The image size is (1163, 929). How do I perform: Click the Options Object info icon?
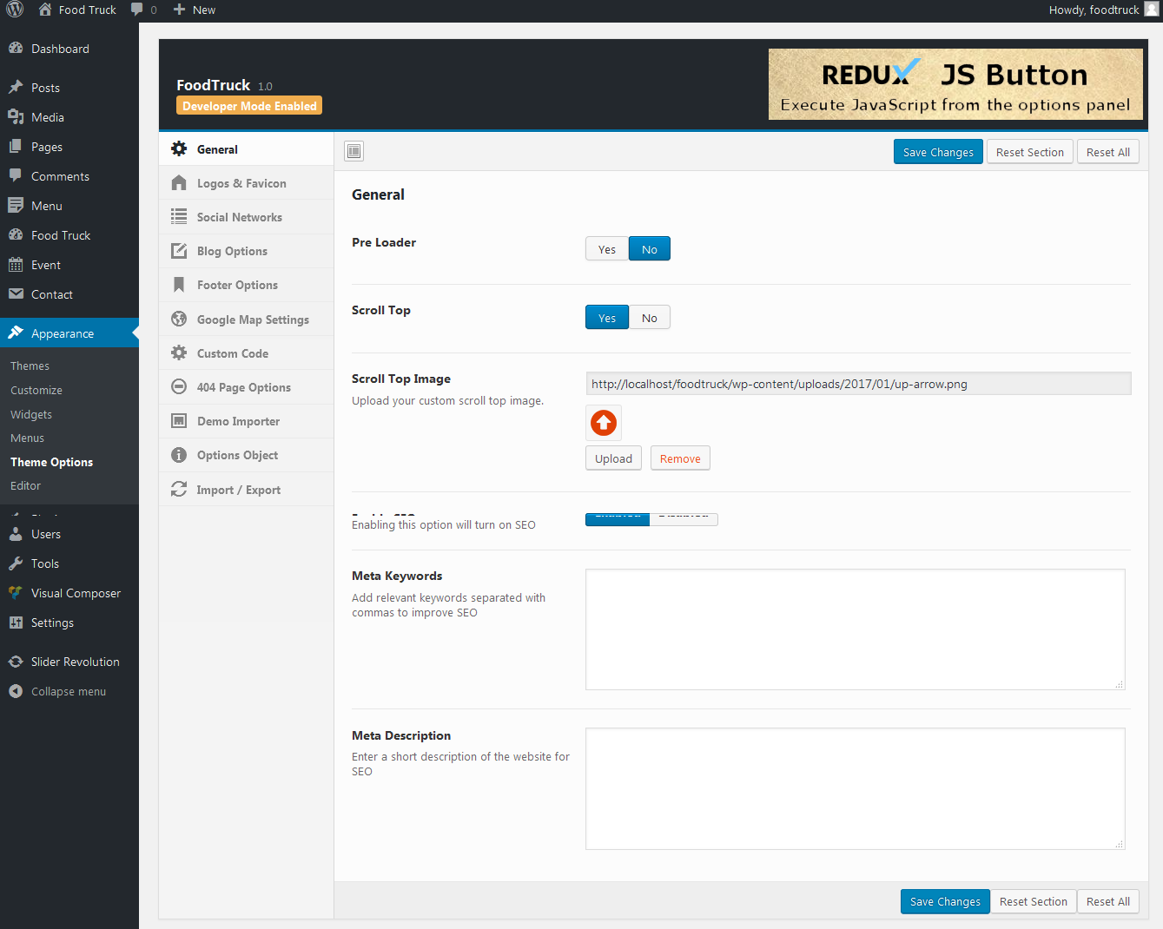pos(179,455)
